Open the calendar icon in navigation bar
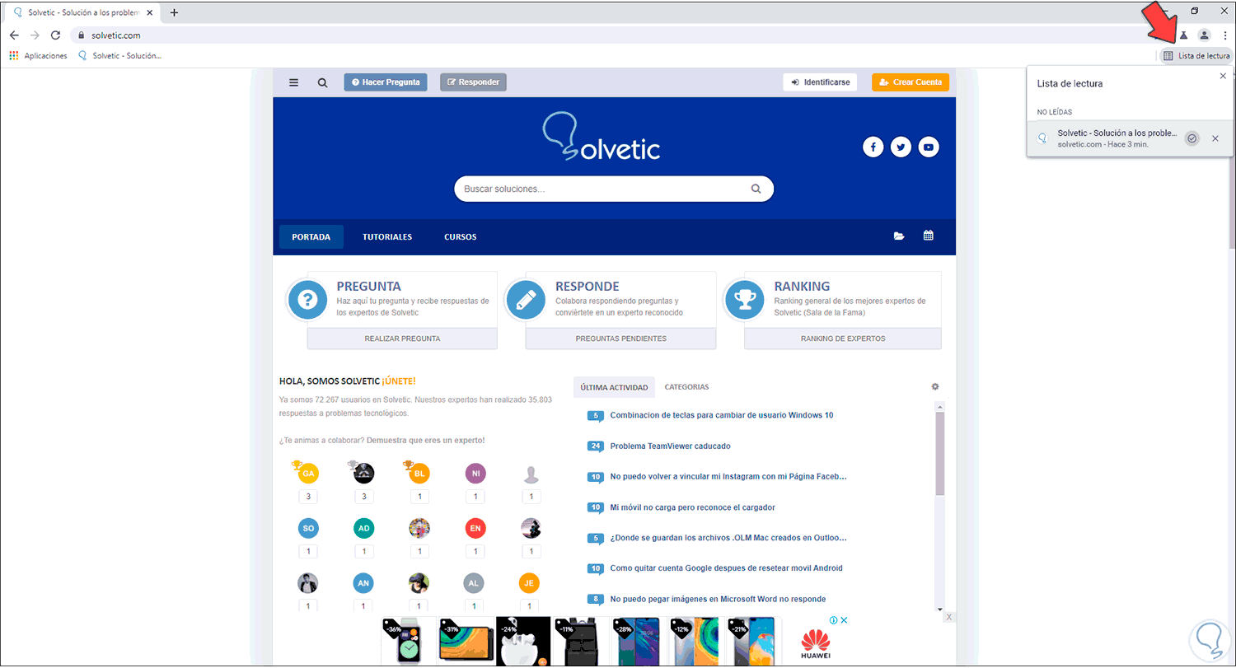The image size is (1236, 668). pos(929,236)
